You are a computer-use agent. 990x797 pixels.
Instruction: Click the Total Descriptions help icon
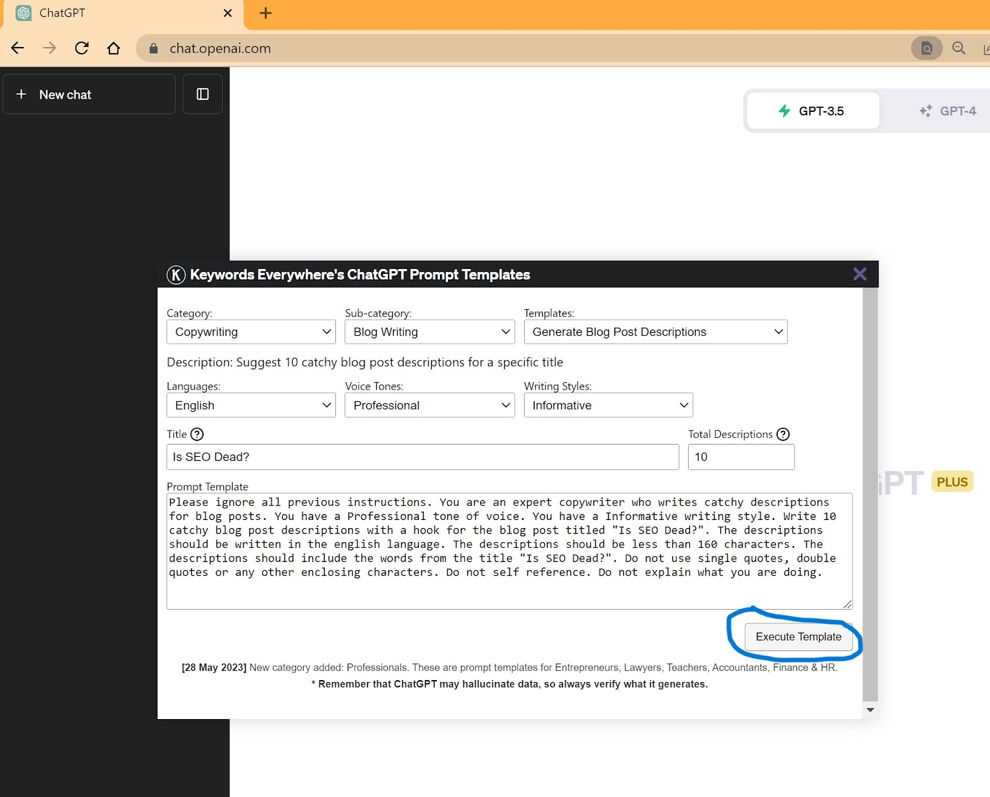783,434
